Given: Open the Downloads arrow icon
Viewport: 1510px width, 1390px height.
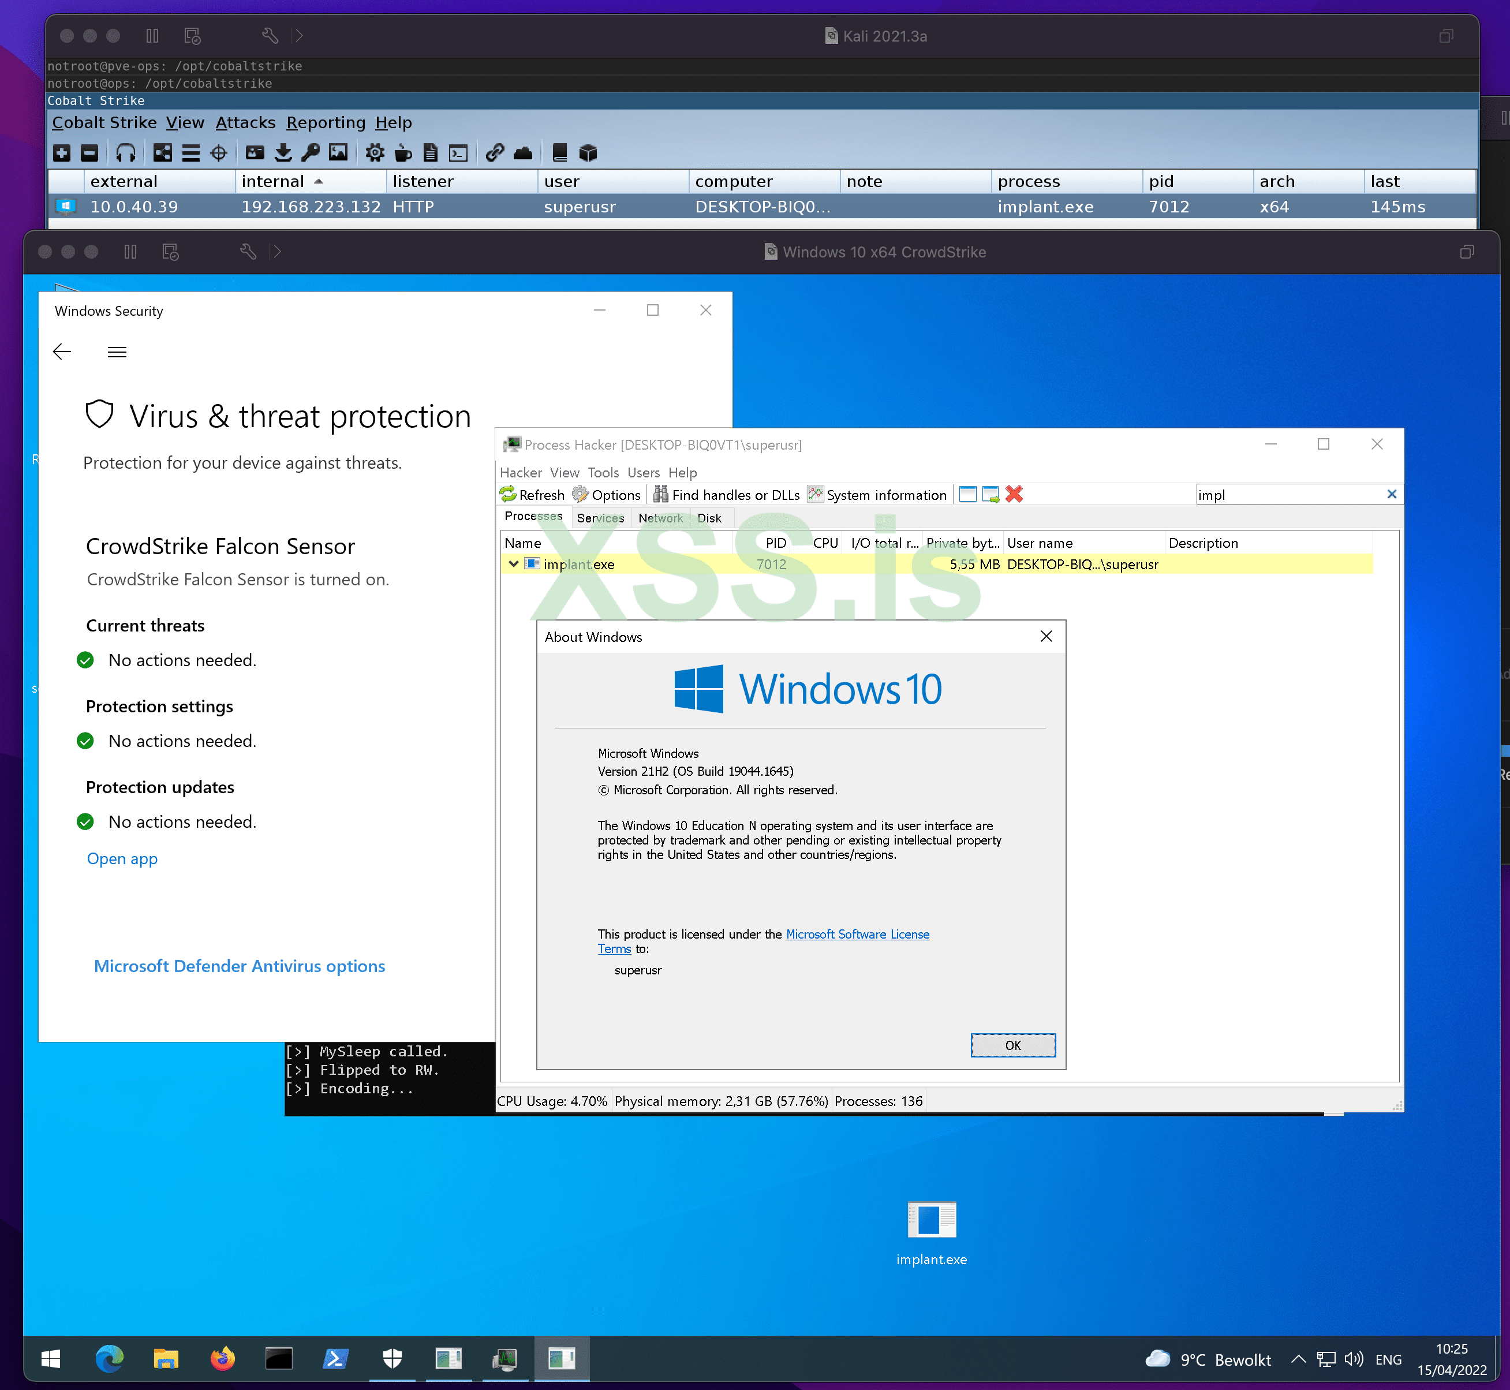Looking at the screenshot, I should (x=283, y=154).
